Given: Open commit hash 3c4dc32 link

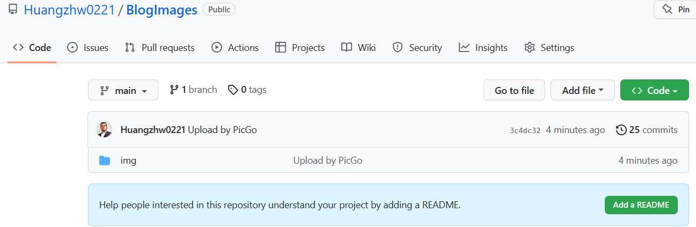Looking at the screenshot, I should (525, 130).
